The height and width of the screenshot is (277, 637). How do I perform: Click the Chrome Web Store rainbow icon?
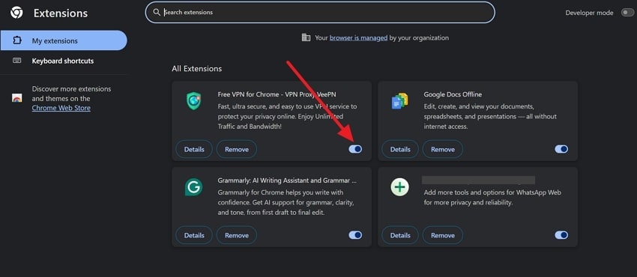point(16,98)
